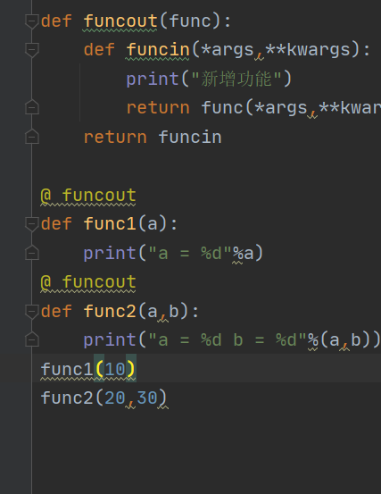Click fold end marker at func2 print line
Viewport: 381px width, 494px height.
point(32,339)
